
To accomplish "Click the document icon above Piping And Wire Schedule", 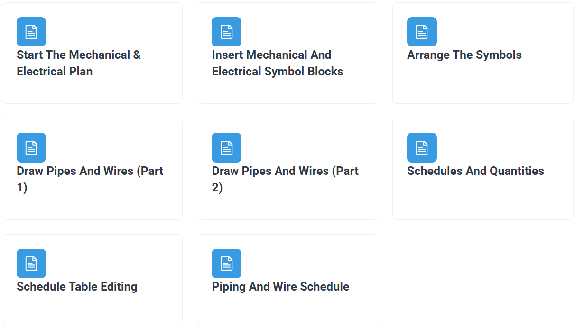I will point(226,264).
